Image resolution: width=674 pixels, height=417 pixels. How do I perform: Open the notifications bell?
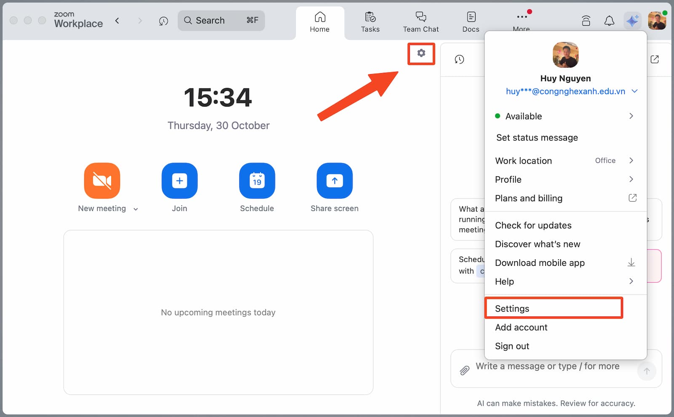(x=609, y=21)
